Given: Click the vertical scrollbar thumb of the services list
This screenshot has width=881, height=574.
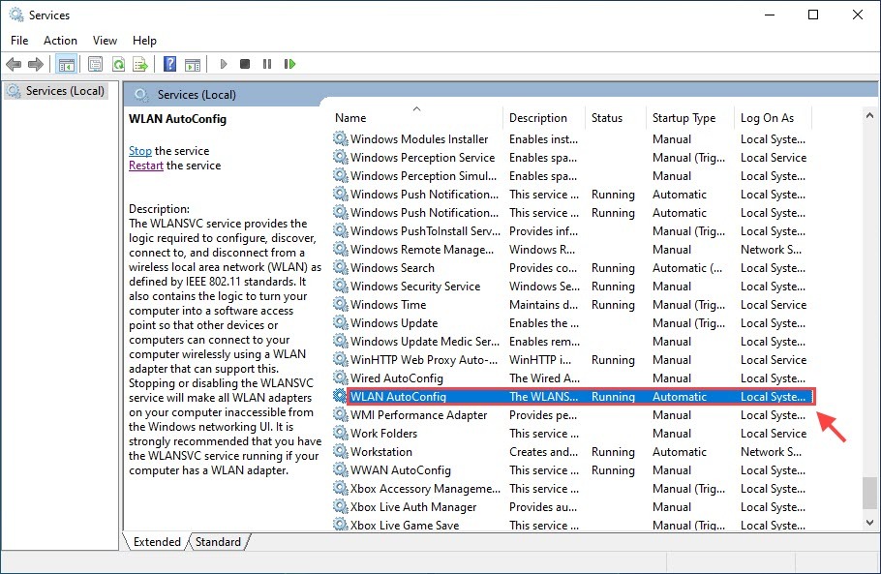Looking at the screenshot, I should pyautogui.click(x=869, y=493).
